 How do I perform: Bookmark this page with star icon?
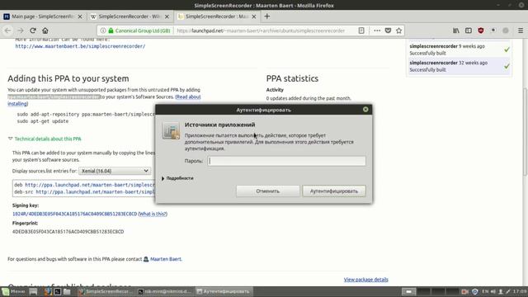pos(399,31)
